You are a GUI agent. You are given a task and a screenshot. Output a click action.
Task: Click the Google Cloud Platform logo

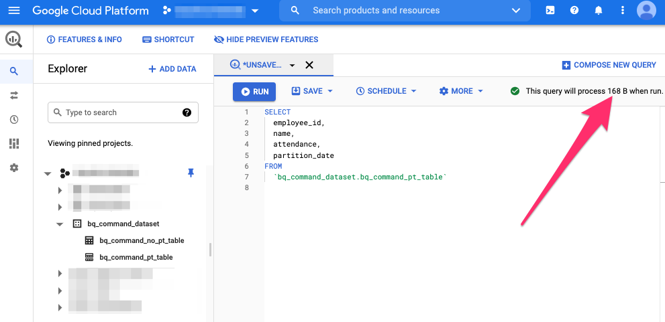[91, 11]
